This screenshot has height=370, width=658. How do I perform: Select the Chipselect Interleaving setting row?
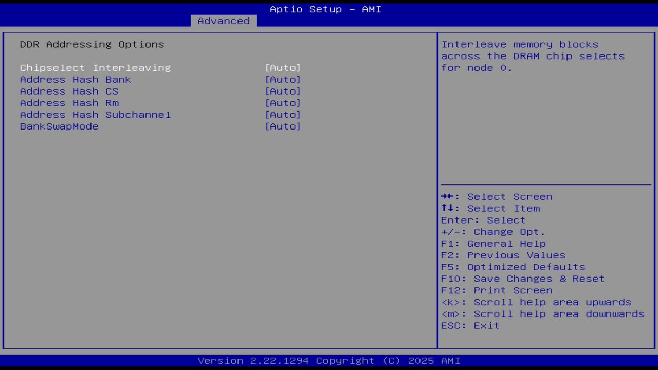pos(95,67)
